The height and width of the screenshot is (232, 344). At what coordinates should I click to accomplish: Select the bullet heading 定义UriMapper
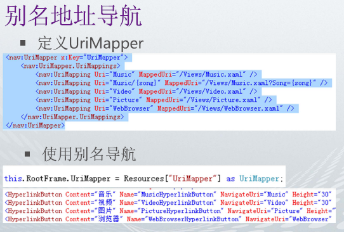[x=91, y=43]
